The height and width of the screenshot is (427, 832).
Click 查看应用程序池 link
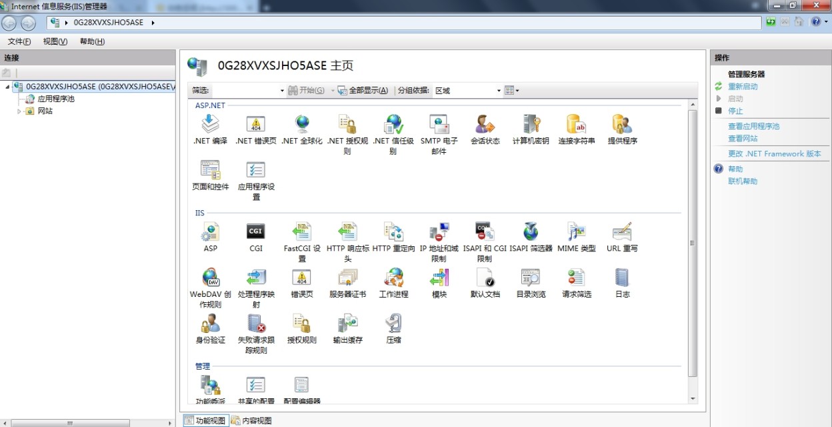753,126
